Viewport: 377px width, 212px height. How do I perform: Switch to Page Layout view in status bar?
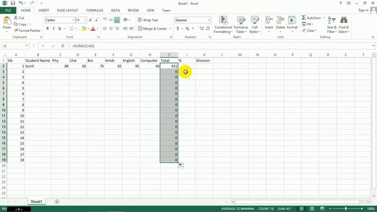coord(312,208)
